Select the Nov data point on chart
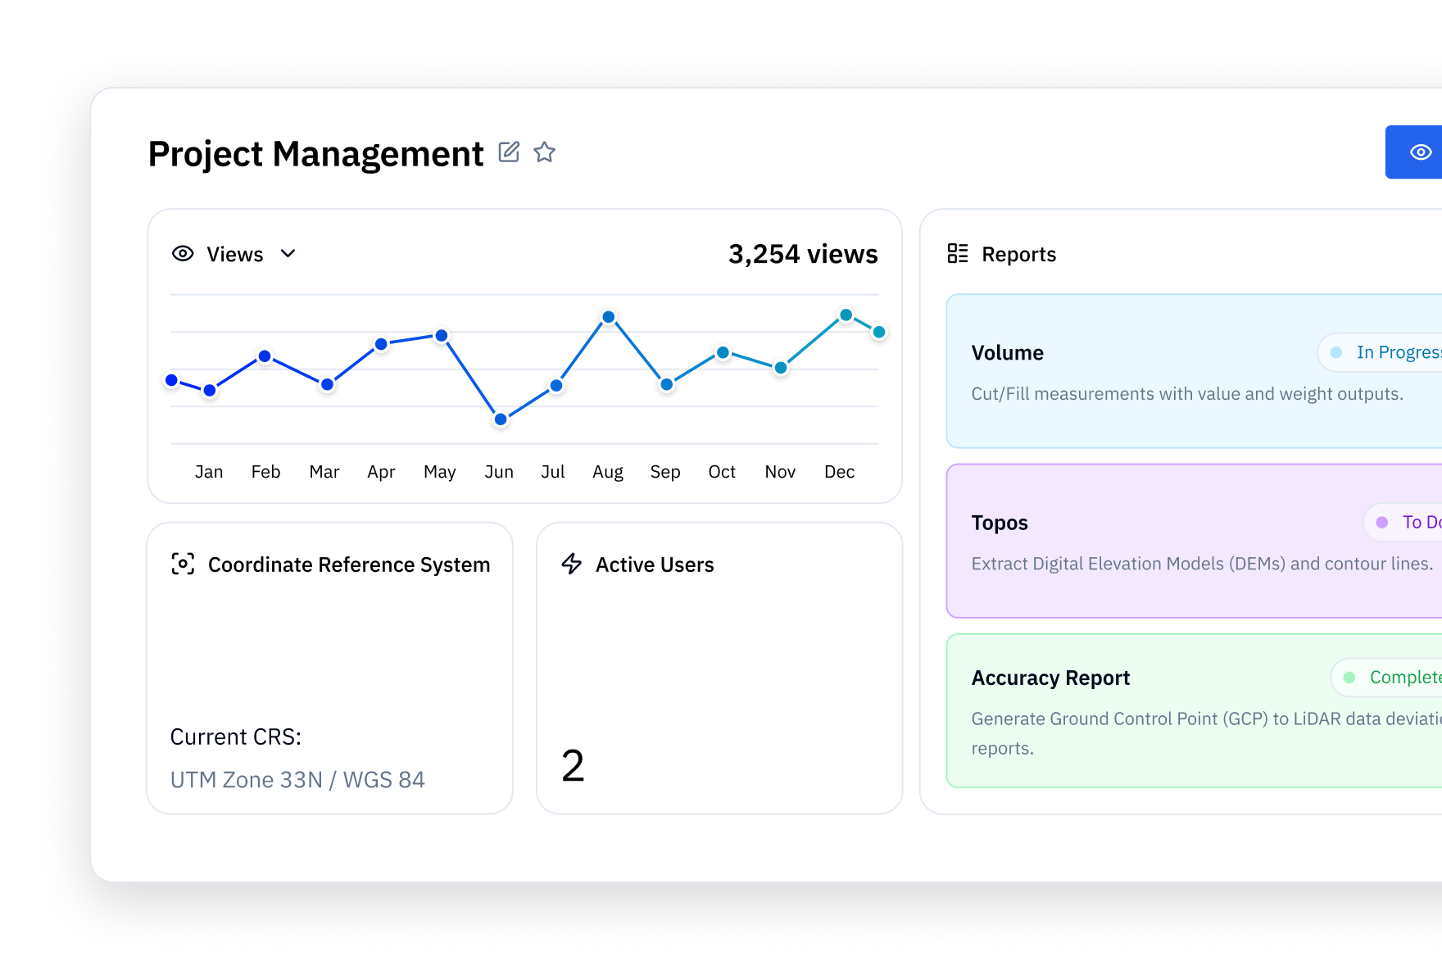The width and height of the screenshot is (1442, 970). tap(781, 368)
